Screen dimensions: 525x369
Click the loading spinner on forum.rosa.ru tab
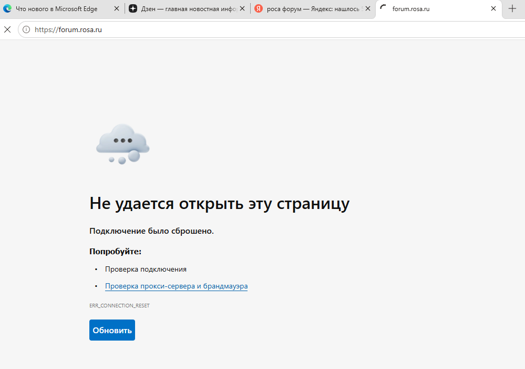383,7
